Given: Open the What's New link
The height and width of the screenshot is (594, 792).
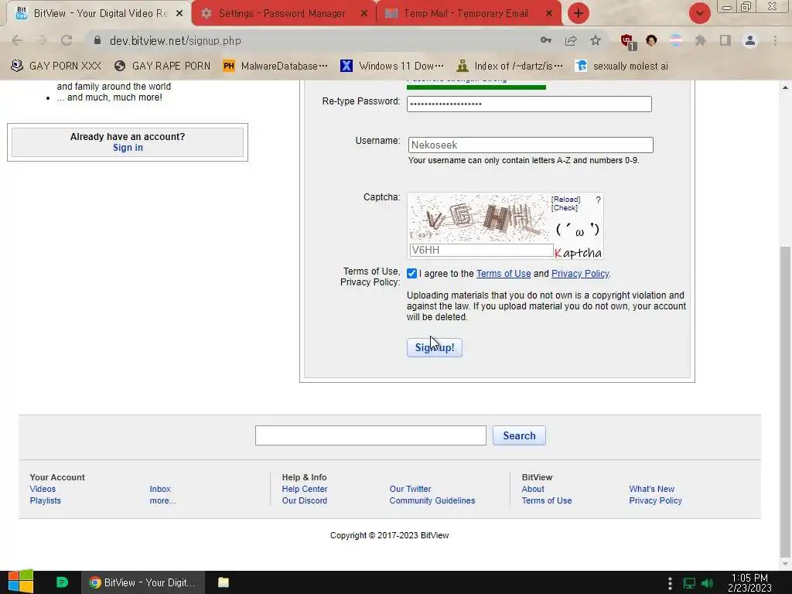Looking at the screenshot, I should coord(651,489).
